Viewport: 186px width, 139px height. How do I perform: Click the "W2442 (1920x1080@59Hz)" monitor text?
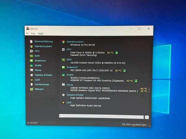(85, 78)
